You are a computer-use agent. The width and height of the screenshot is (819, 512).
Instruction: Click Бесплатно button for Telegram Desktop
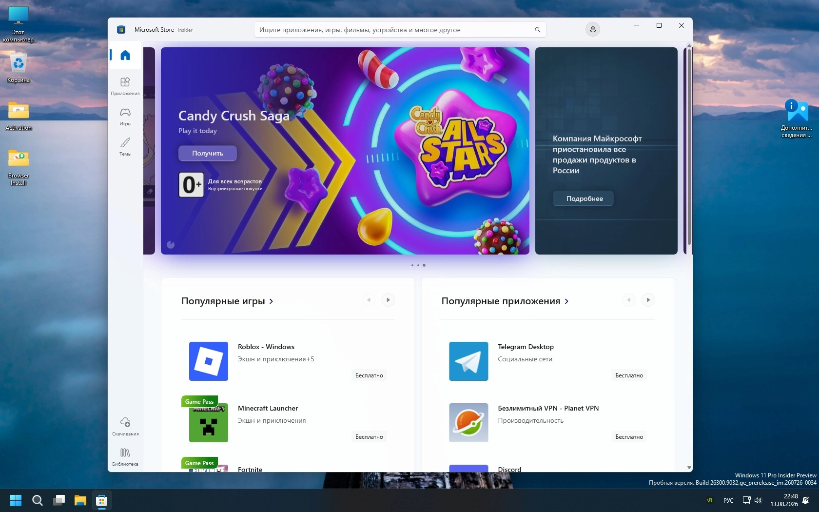tap(629, 375)
